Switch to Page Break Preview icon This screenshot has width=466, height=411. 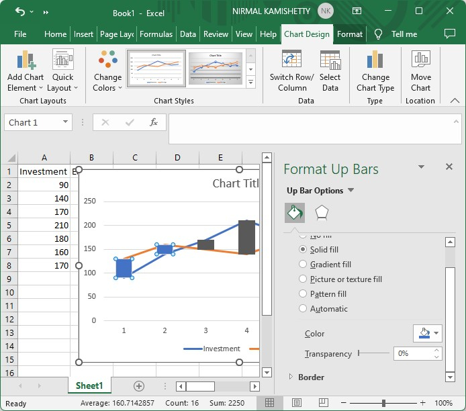(324, 403)
